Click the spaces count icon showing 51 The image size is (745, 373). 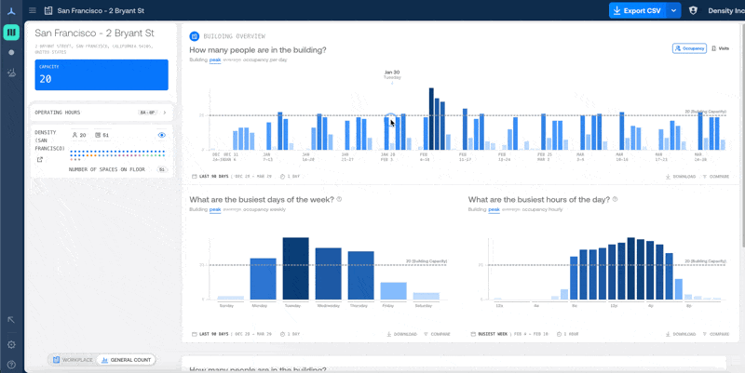(98, 135)
